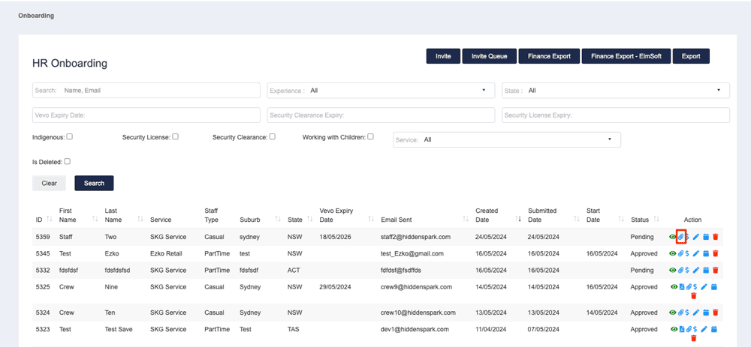751x347 pixels.
Task: Click Security Clearance Expiry field
Action: (x=381, y=115)
